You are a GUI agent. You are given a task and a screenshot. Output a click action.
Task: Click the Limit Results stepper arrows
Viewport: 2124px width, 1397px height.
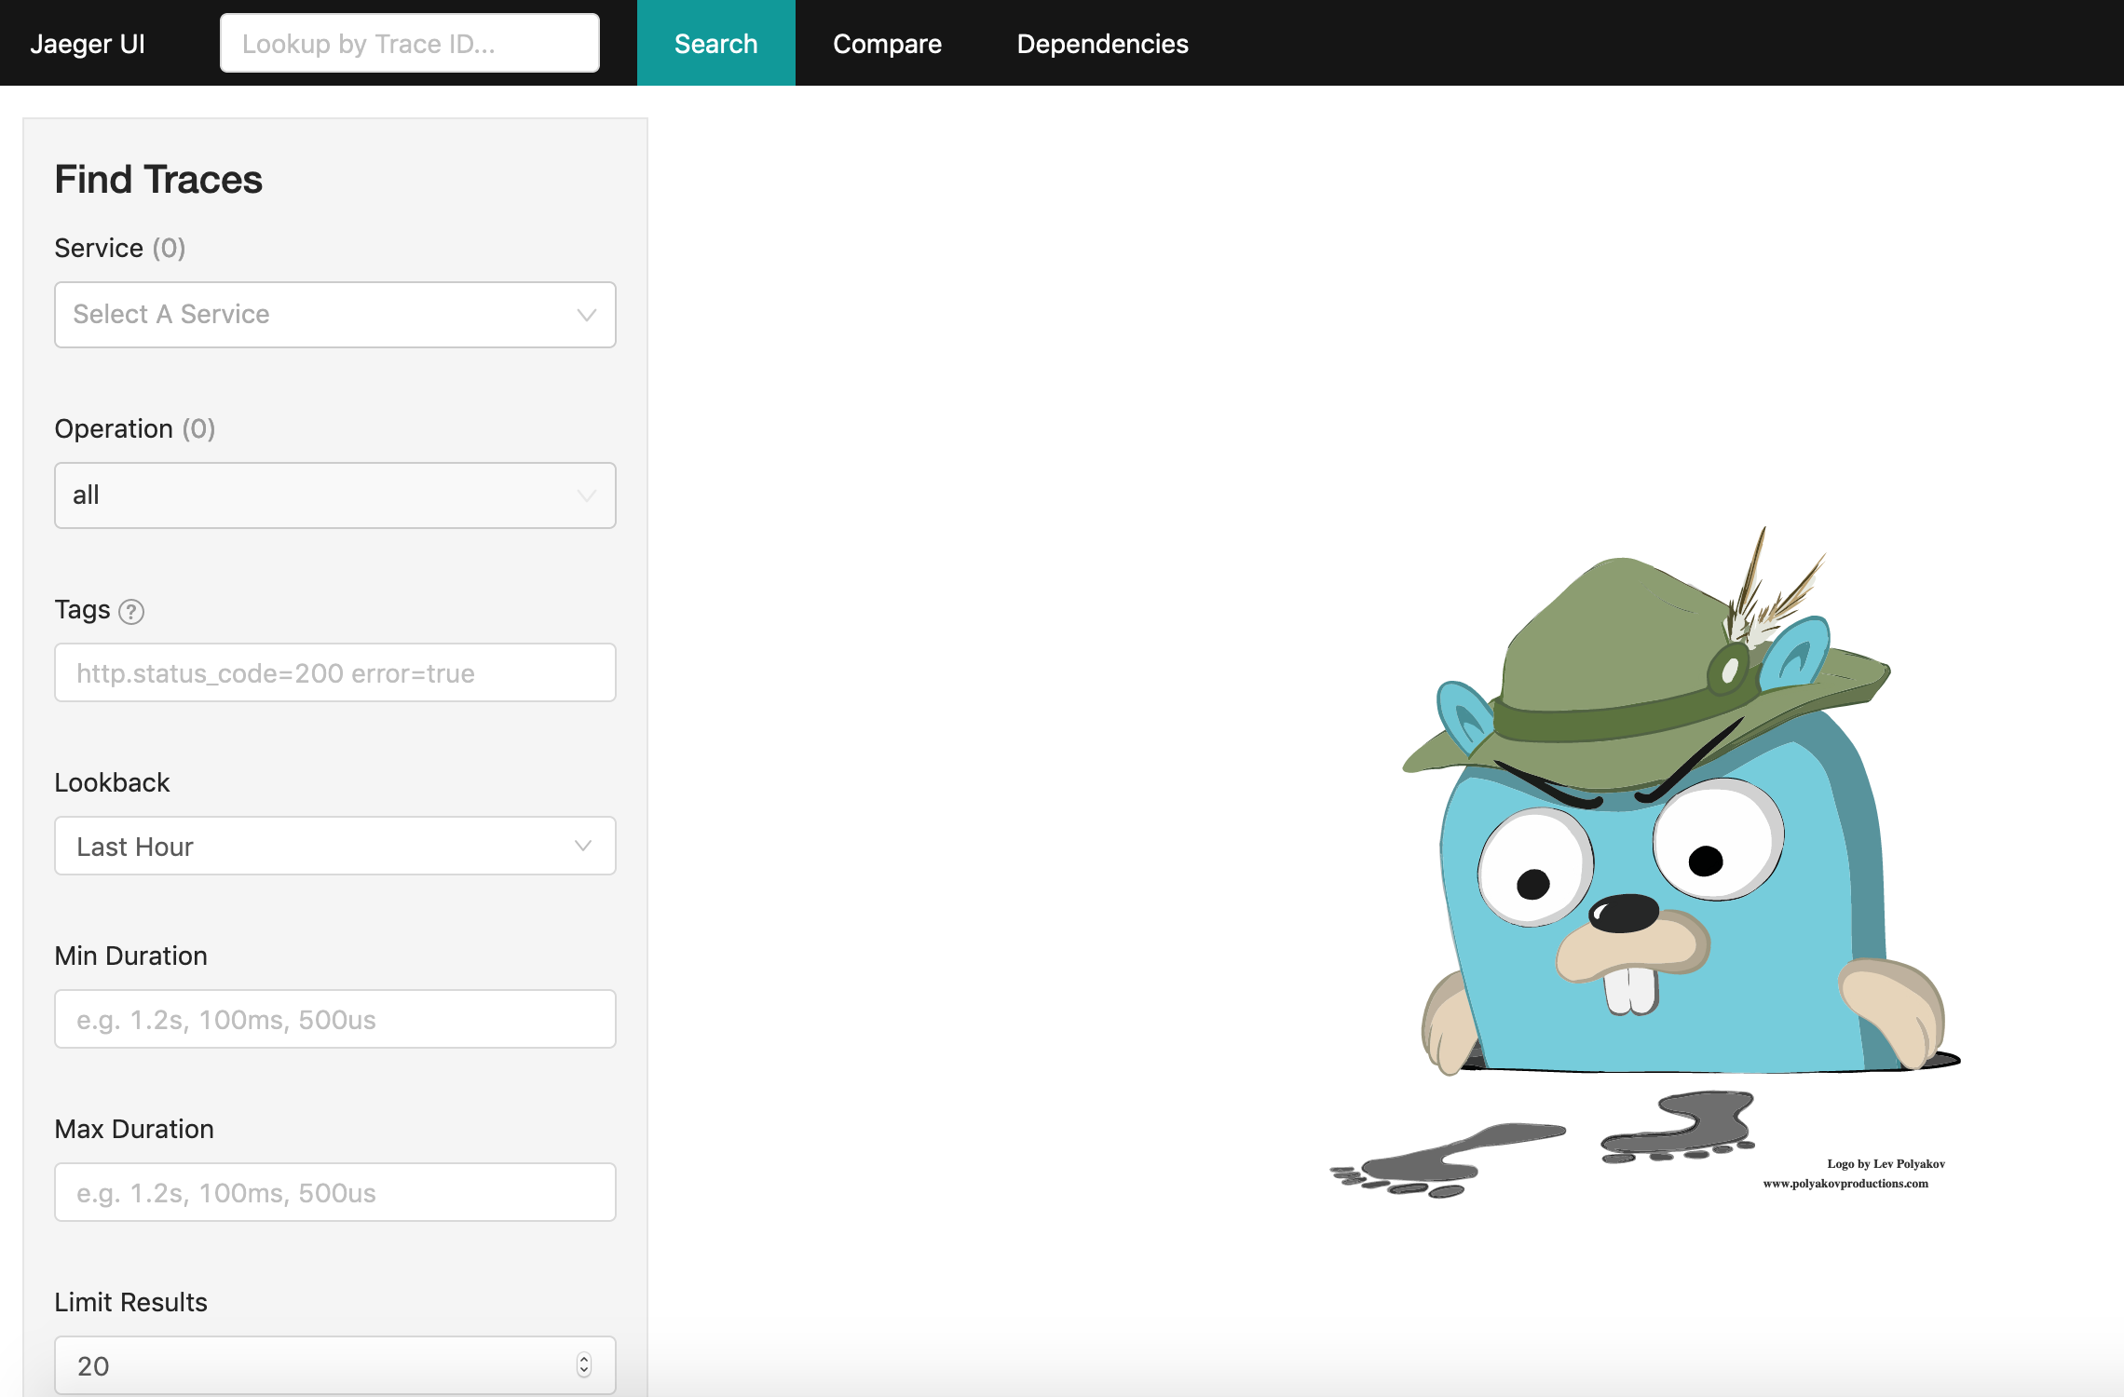tap(584, 1365)
